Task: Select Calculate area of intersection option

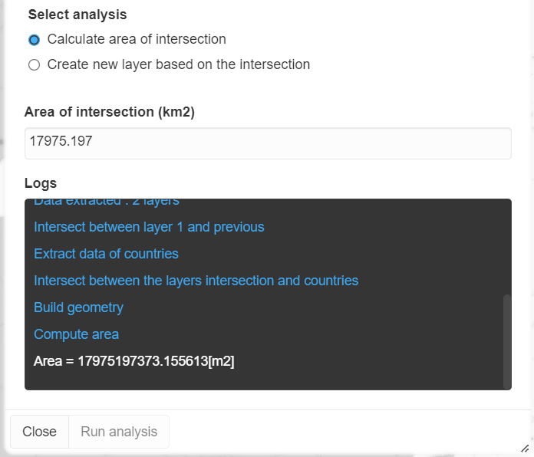Action: click(34, 40)
